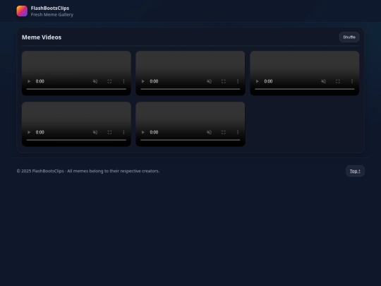Unmute the top-middle video

[210, 81]
